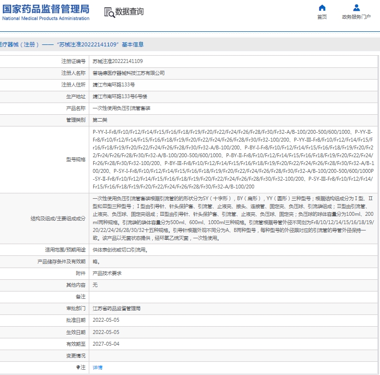The image size is (380, 375).
Task: Click the 产品储存条件及有效期 label
Action: (x=61, y=262)
